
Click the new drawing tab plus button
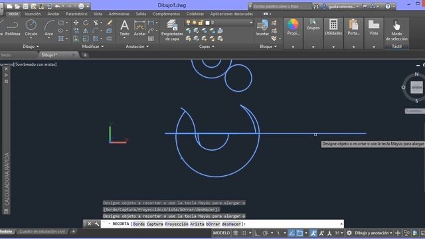85,55
